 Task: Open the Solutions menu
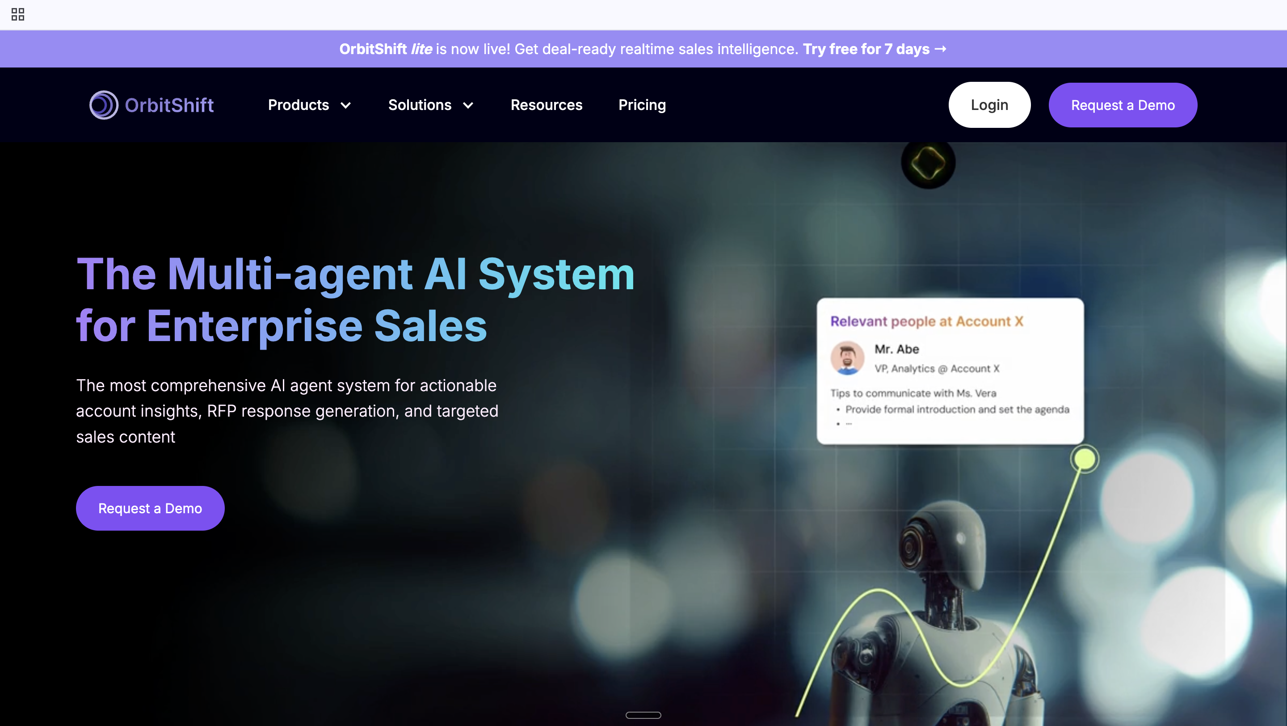click(420, 105)
